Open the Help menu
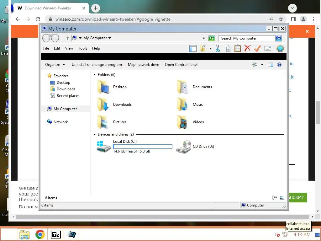The height and width of the screenshot is (241, 321). (x=96, y=48)
